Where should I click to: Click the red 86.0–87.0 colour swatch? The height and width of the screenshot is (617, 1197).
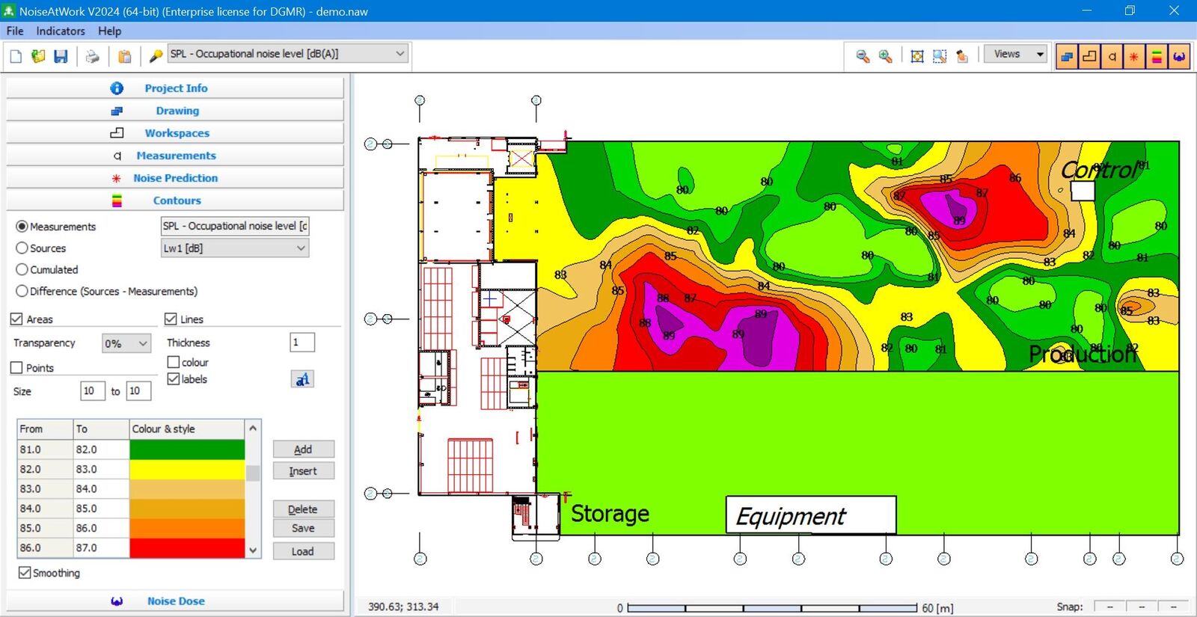click(x=187, y=547)
